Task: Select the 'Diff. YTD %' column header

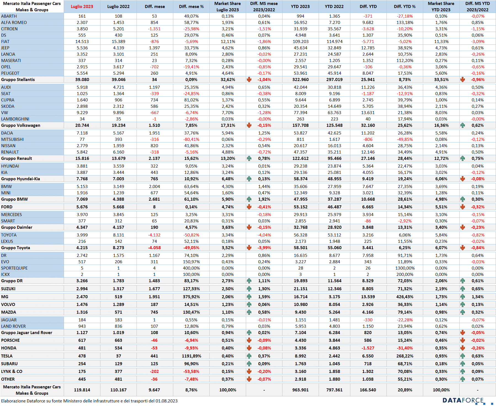Action: tap(405, 7)
